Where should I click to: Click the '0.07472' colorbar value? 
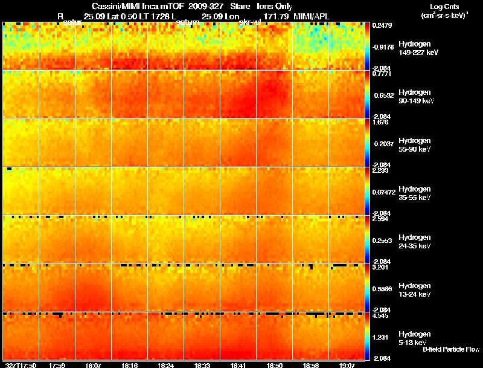(384, 192)
